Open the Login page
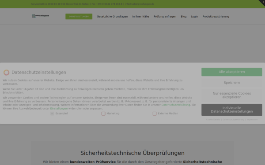This screenshot has height=165, width=265. [x=194, y=17]
